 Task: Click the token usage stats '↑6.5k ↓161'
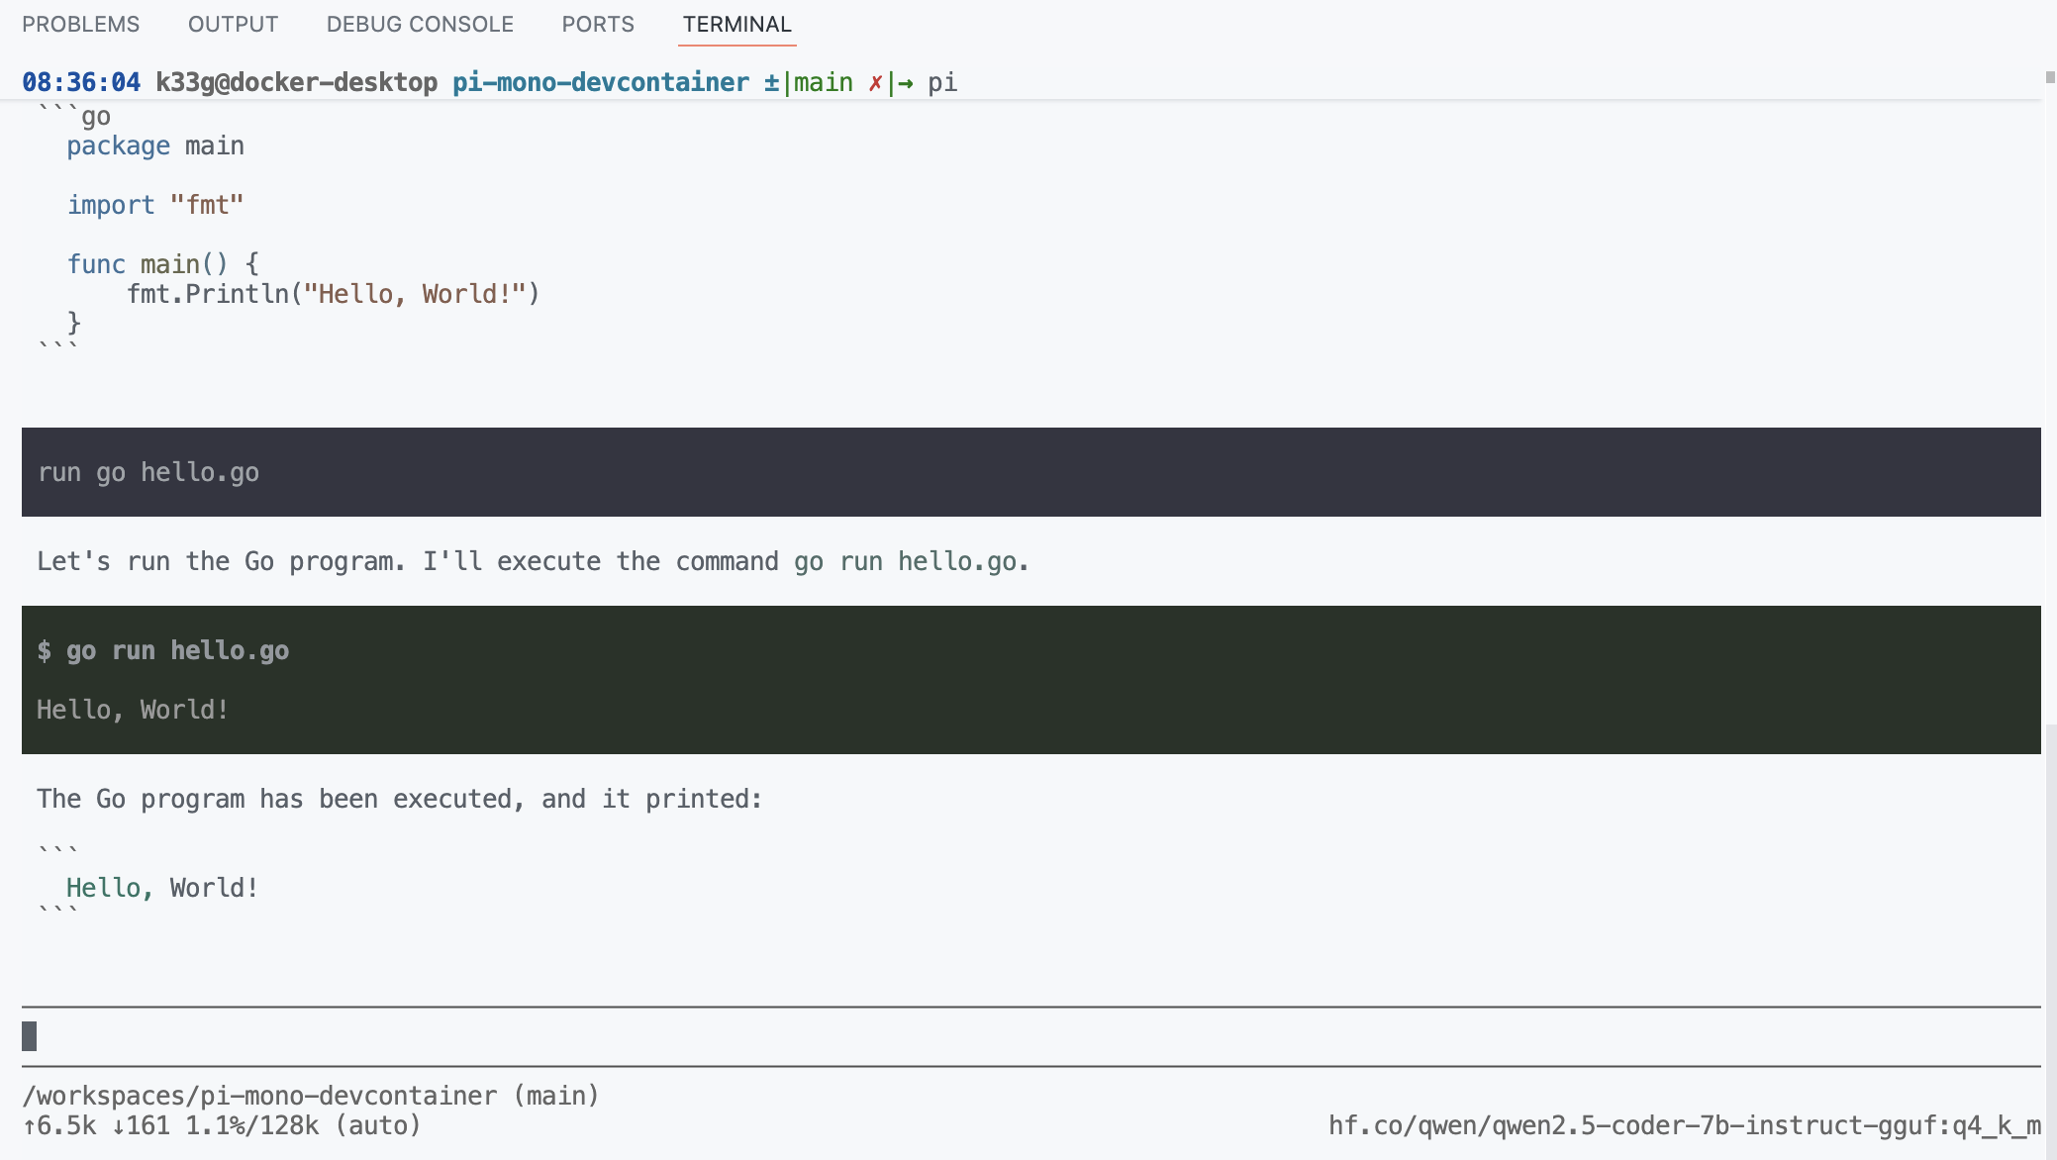coord(97,1125)
